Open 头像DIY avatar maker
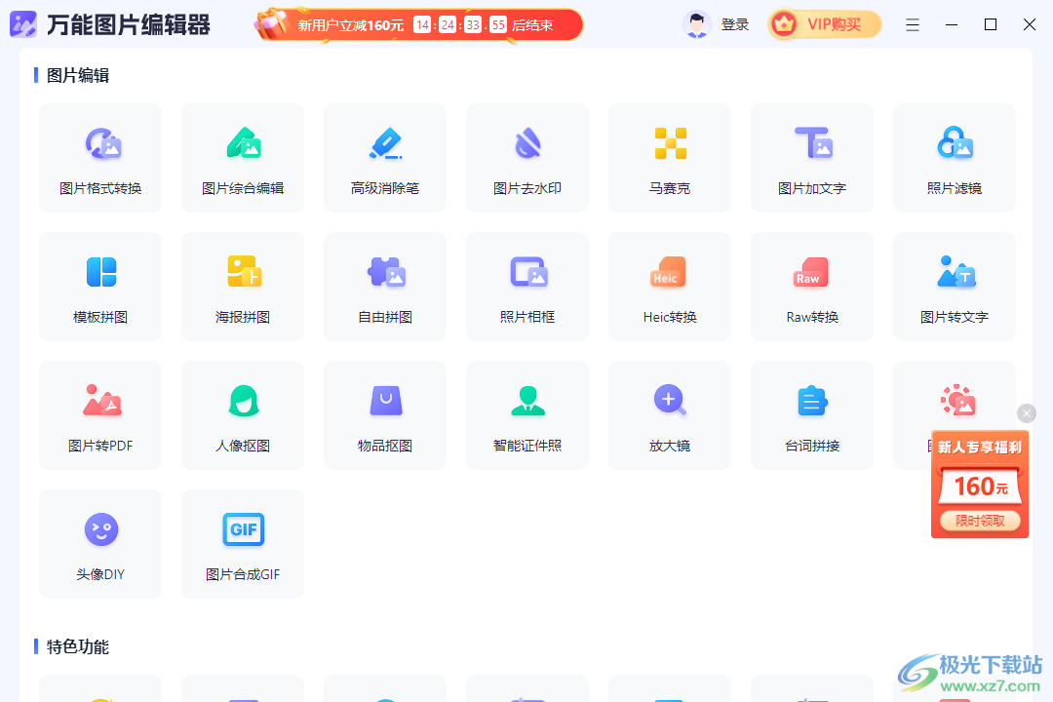1053x702 pixels. (100, 544)
